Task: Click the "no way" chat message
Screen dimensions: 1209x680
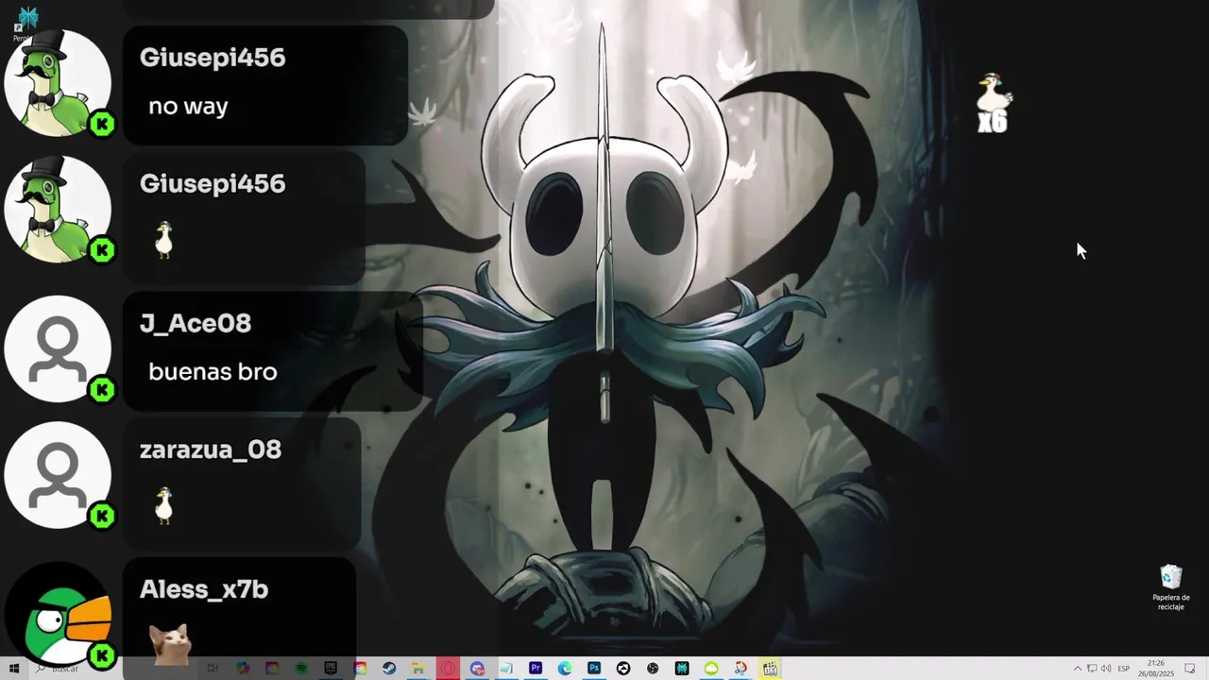Action: 188,106
